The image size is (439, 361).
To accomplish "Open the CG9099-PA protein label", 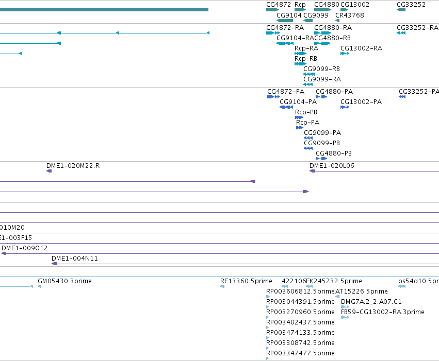I will coord(322,133).
